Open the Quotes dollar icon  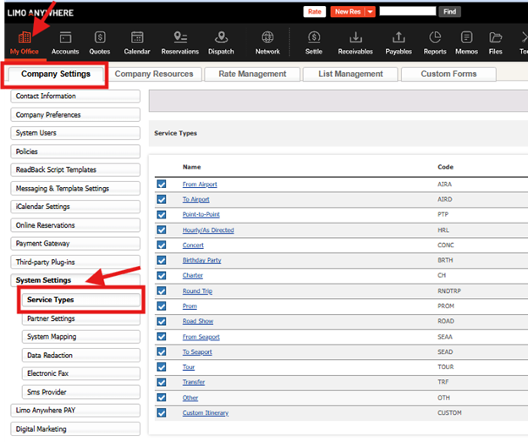click(x=101, y=38)
